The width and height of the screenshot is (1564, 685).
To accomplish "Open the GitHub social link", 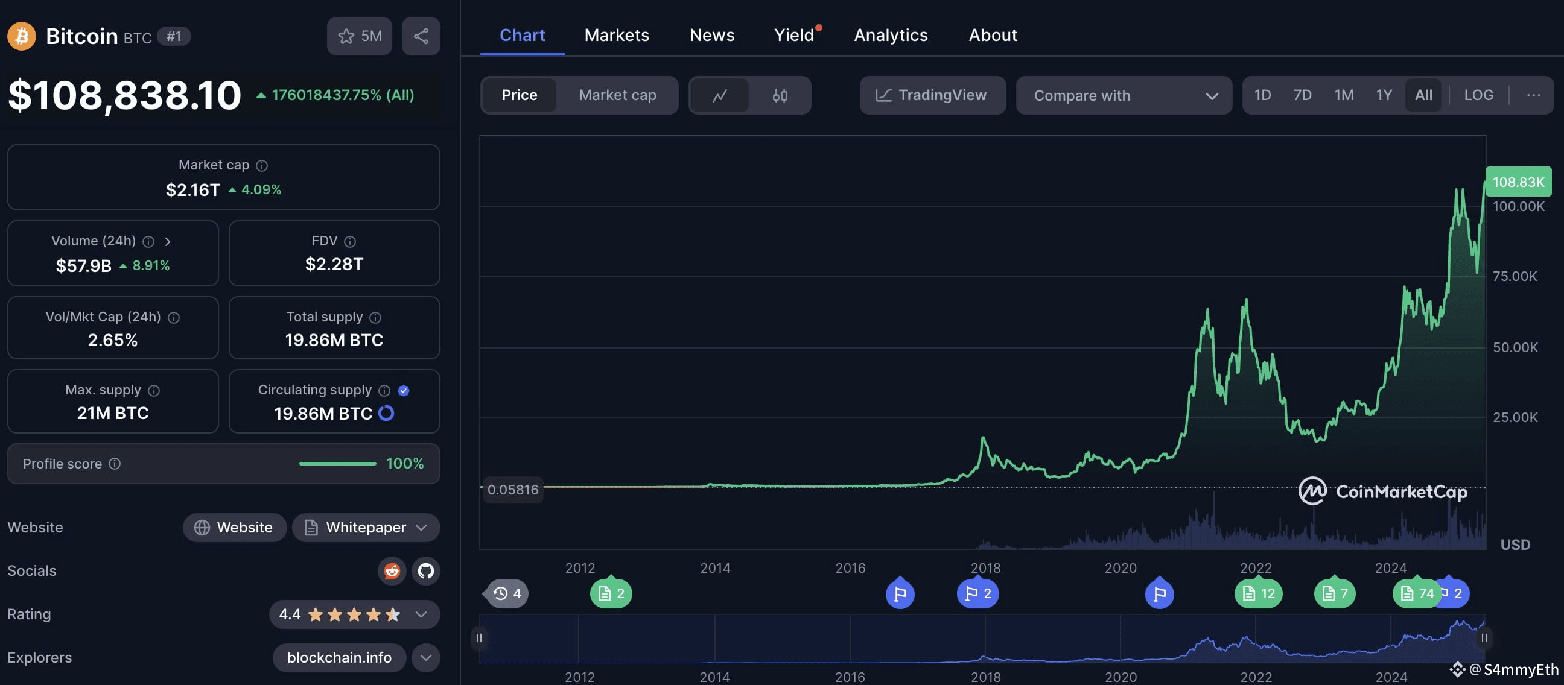I will [x=426, y=571].
